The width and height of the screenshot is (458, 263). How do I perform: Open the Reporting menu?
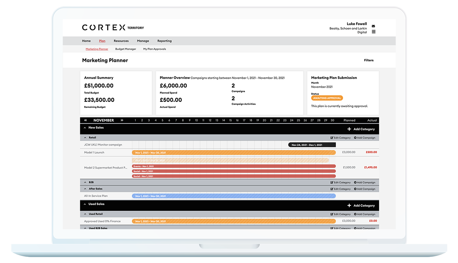click(x=164, y=41)
